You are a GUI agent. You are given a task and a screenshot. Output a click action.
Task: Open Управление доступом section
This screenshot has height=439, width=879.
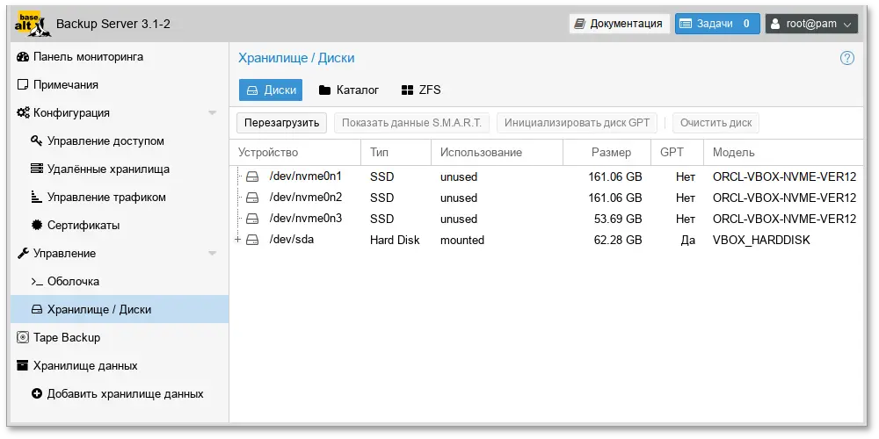click(x=120, y=141)
